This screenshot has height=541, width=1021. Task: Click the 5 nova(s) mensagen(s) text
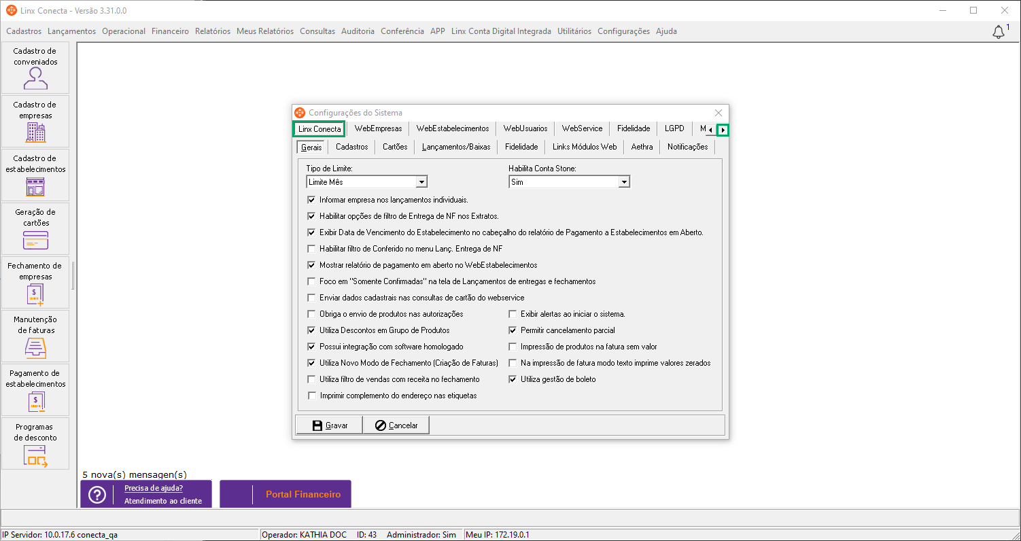pyautogui.click(x=135, y=474)
